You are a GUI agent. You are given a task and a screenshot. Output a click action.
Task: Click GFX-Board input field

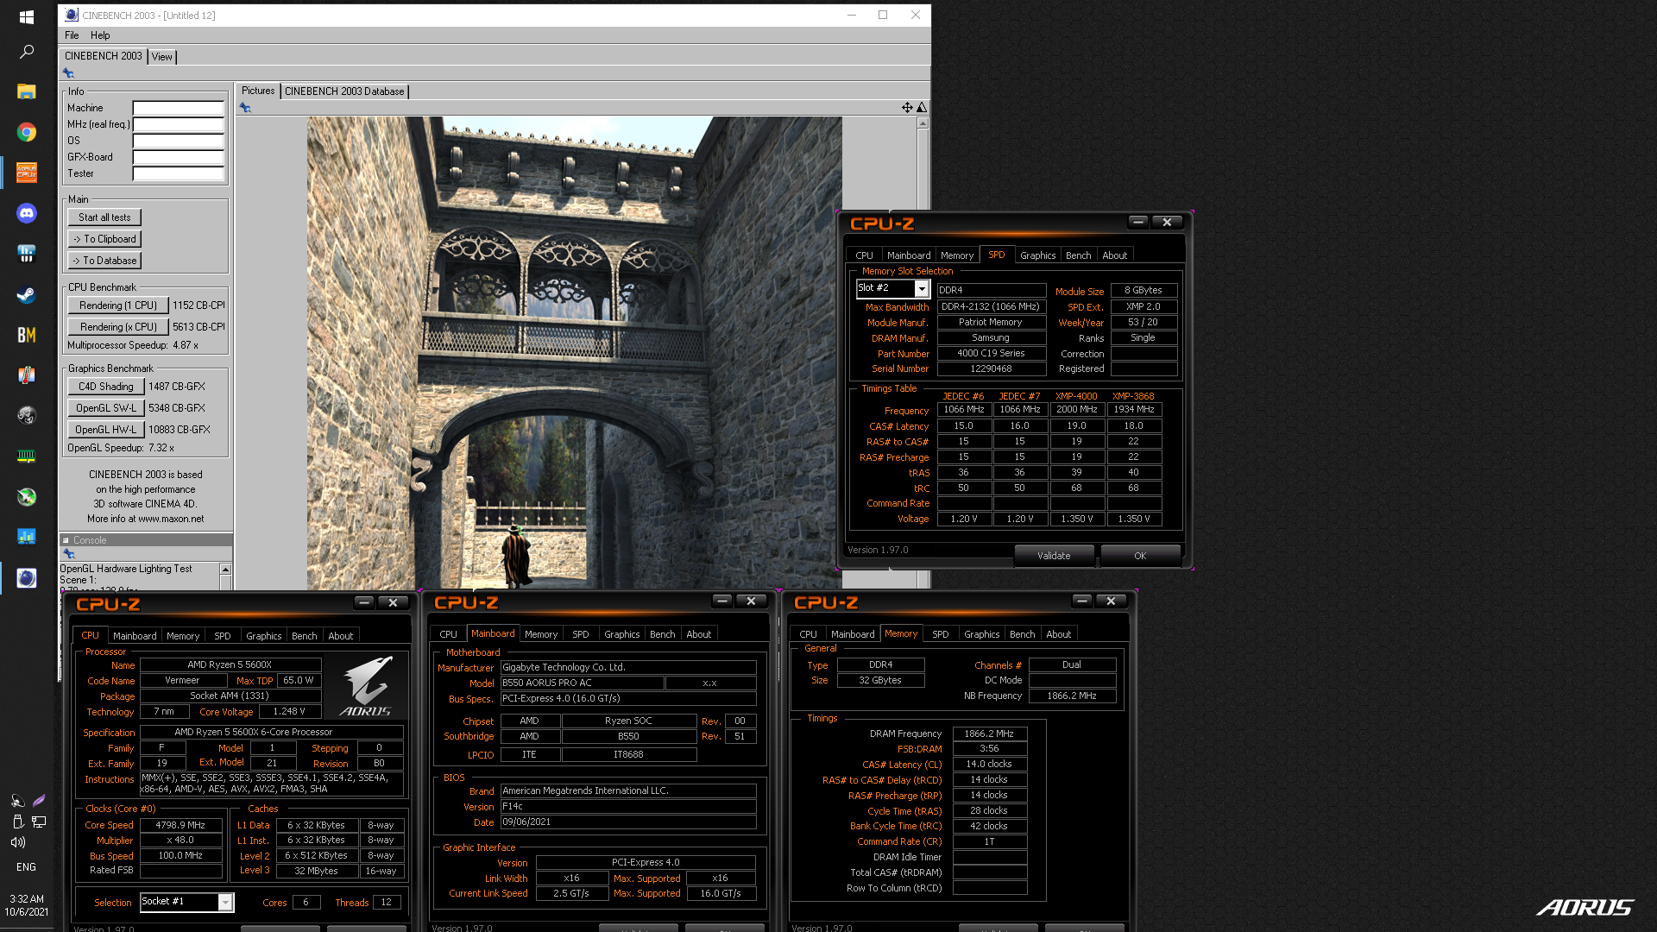(x=178, y=157)
